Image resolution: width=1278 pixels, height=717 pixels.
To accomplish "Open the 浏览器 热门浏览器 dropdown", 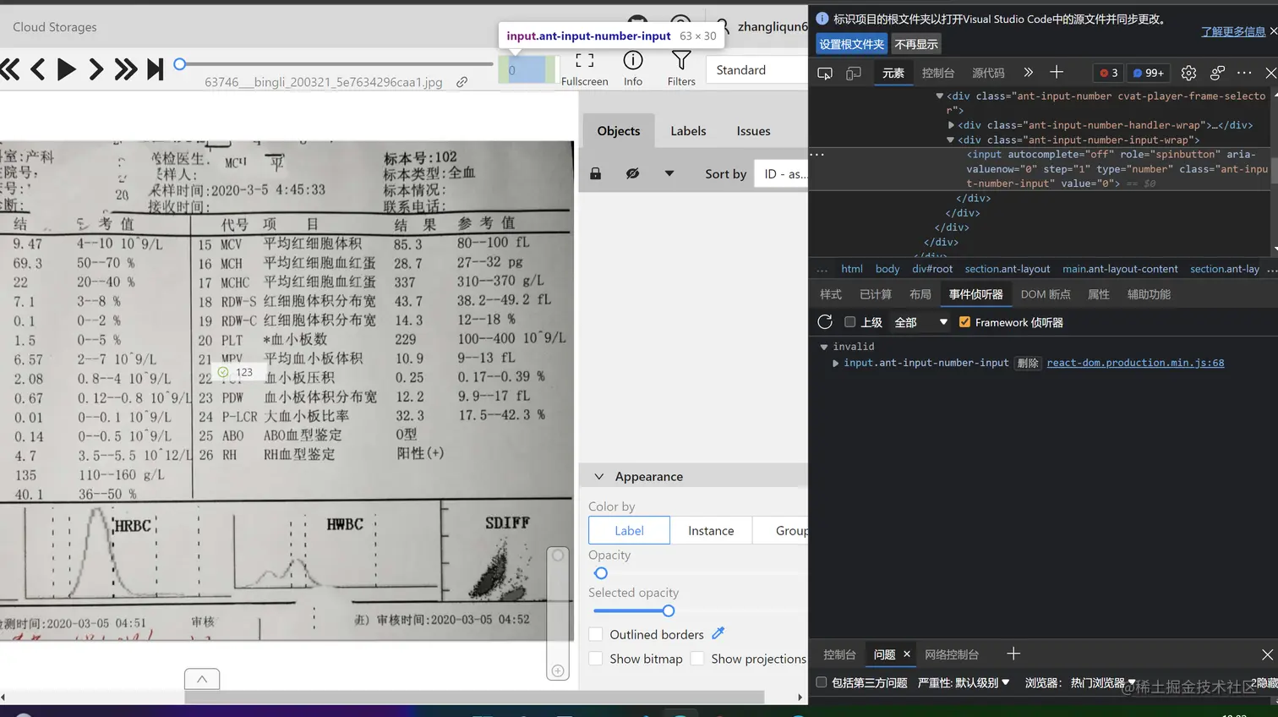I will (1080, 682).
